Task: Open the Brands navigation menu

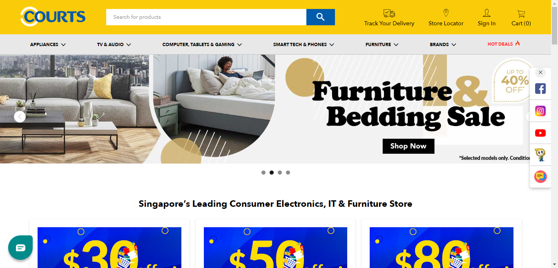Action: [443, 44]
